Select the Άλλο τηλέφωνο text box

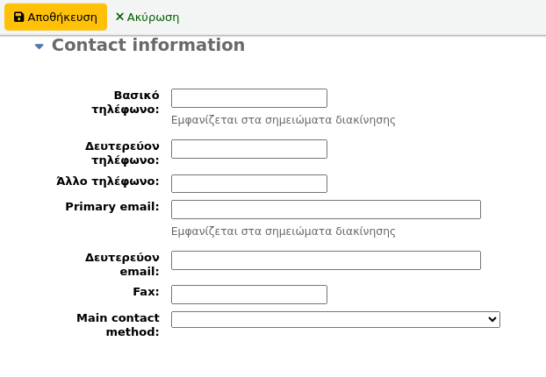[x=248, y=183]
